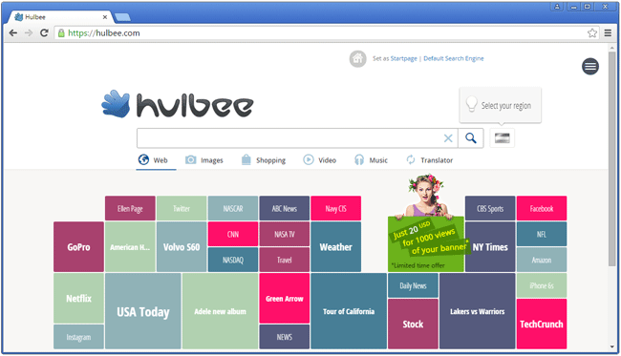Switch to Images search tab
The image size is (621, 356).
[x=203, y=160]
